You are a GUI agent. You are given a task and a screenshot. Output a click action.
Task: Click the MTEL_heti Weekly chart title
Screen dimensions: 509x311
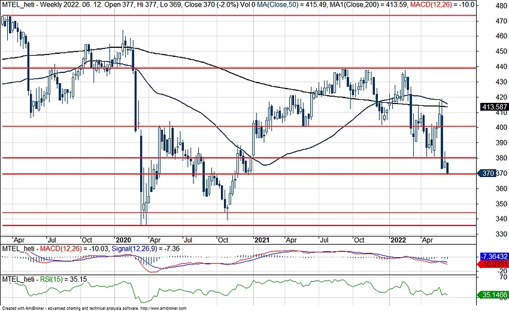click(x=30, y=4)
